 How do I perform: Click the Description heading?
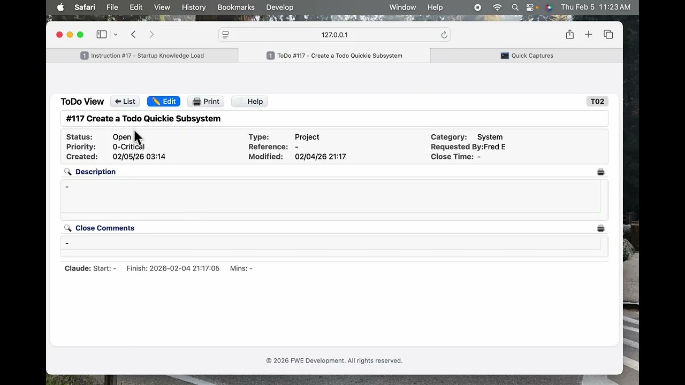pyautogui.click(x=95, y=172)
